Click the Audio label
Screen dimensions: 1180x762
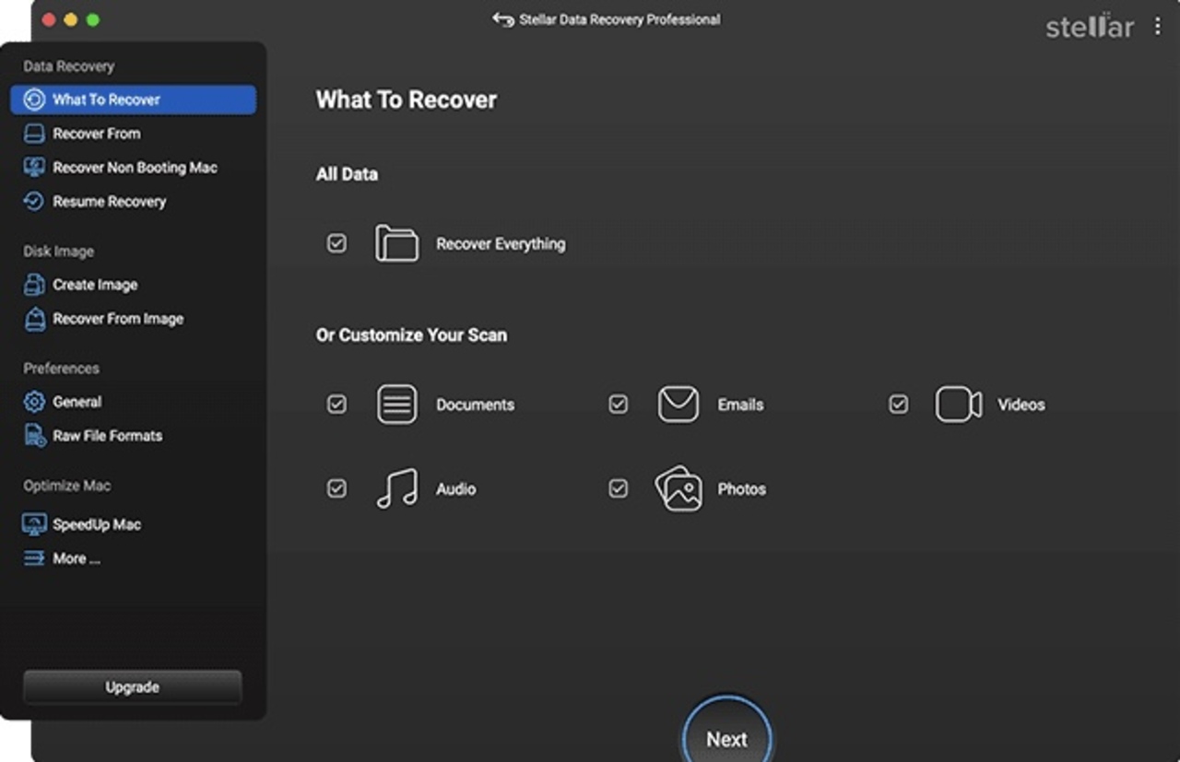pyautogui.click(x=456, y=489)
